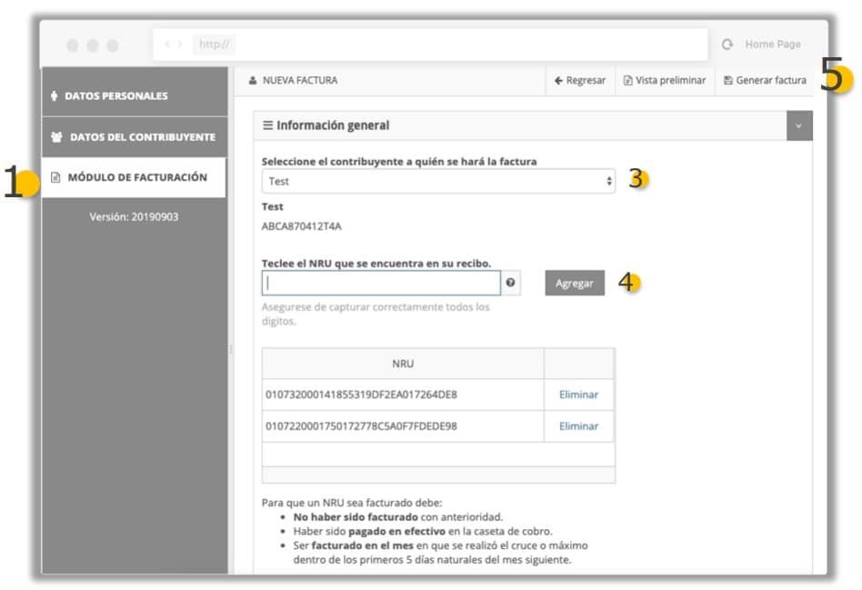Click the Agregar button
The width and height of the screenshot is (862, 590).
tap(575, 283)
